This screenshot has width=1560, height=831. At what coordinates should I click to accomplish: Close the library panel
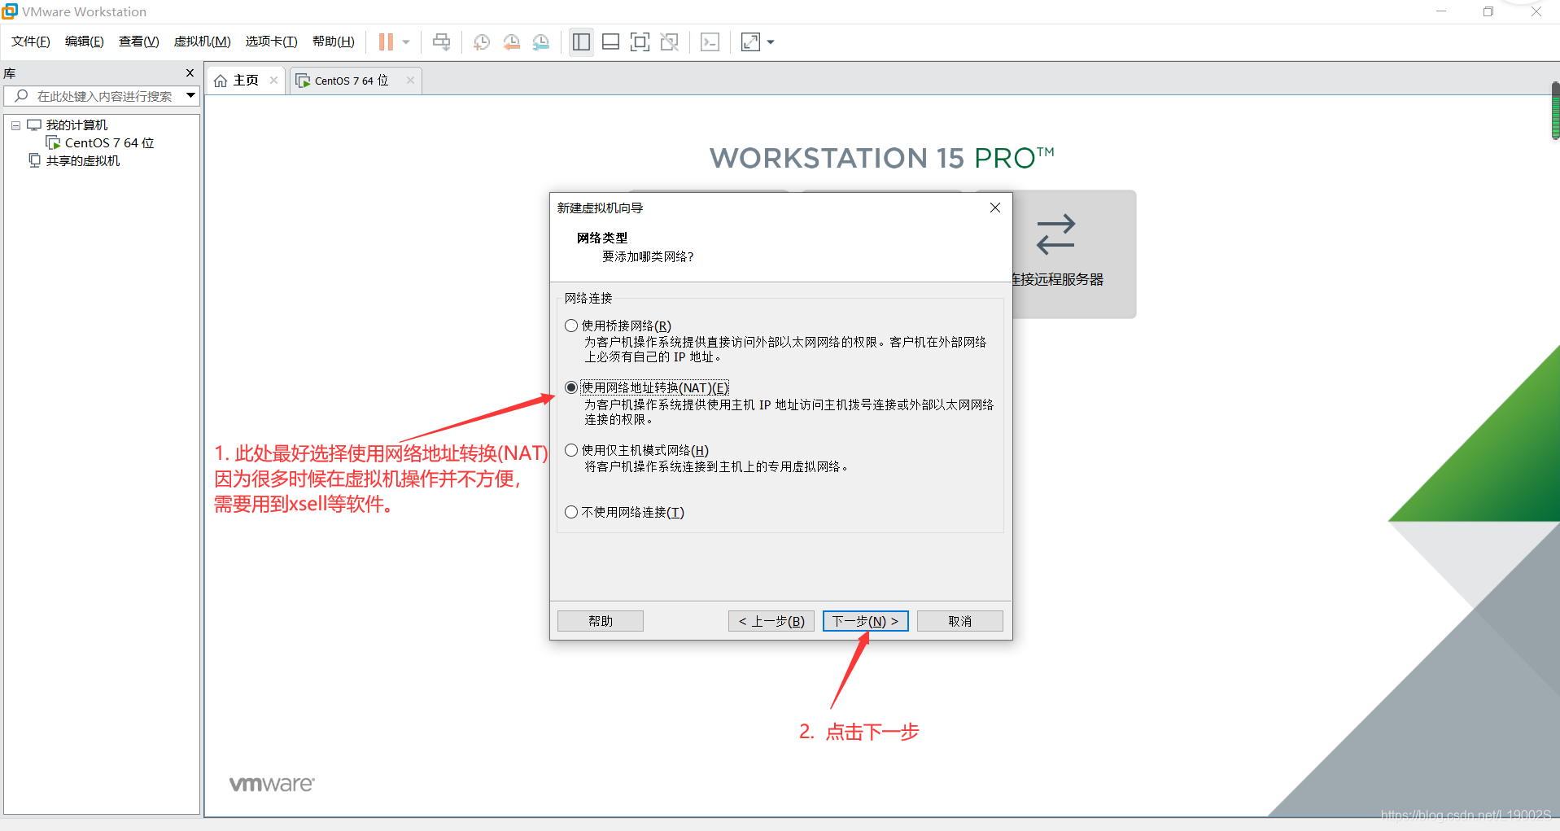tap(190, 73)
